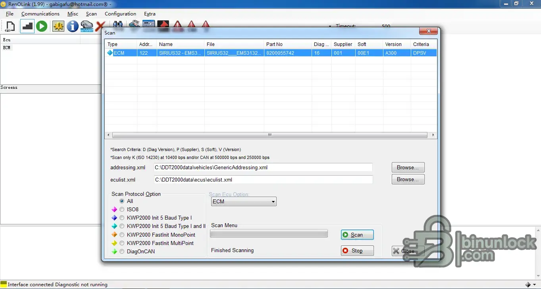
Task: Click the binoculars scan icon
Action: [117, 25]
